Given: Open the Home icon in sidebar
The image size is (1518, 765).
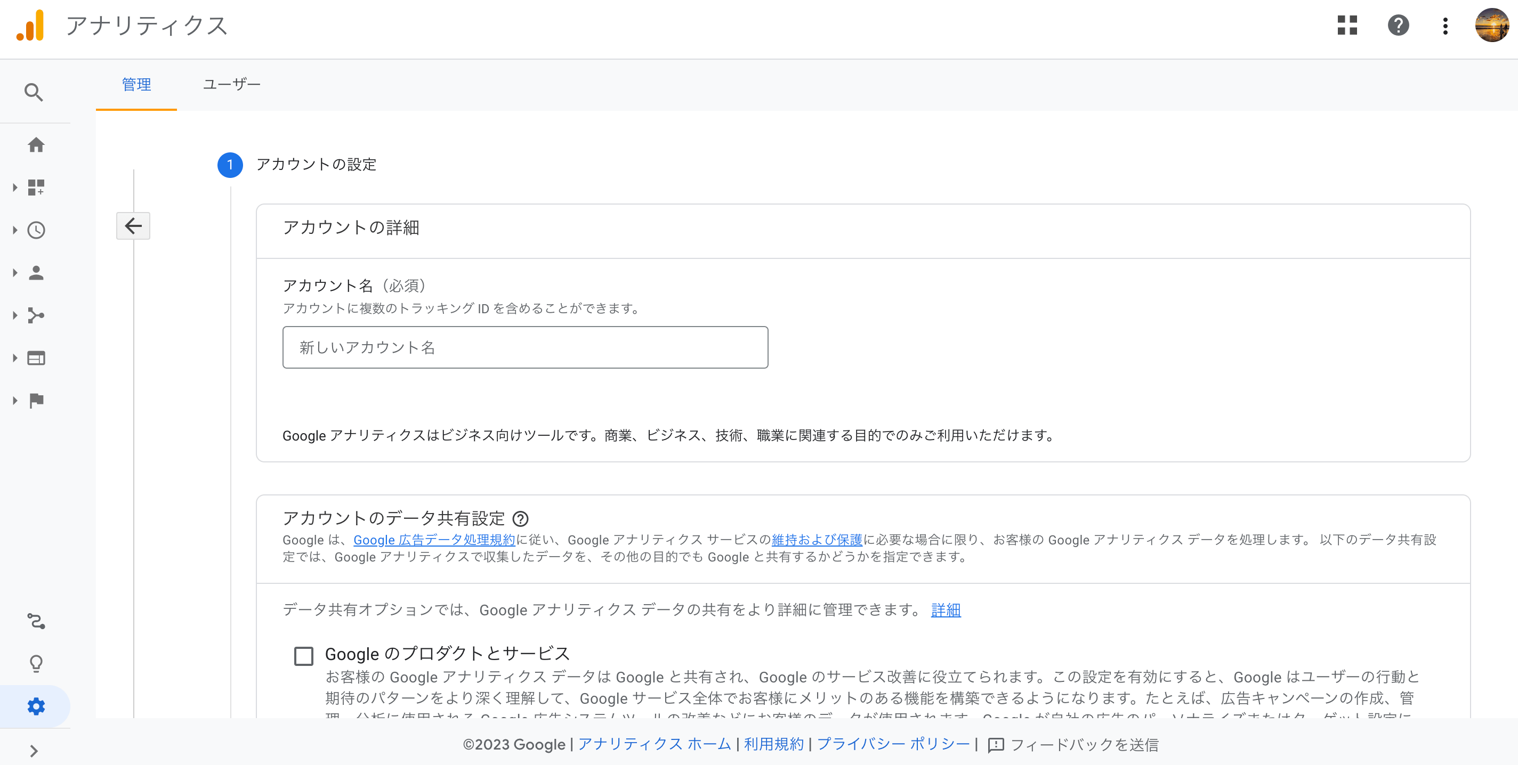Looking at the screenshot, I should pos(36,145).
